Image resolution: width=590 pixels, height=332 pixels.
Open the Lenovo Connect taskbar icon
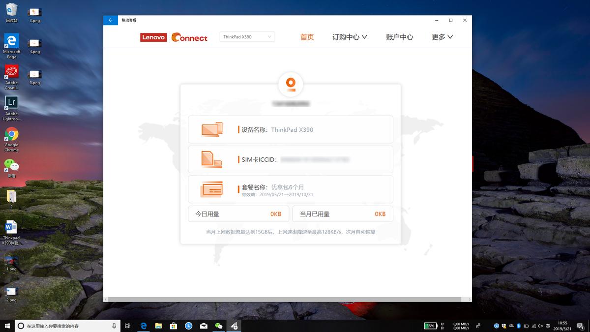235,326
